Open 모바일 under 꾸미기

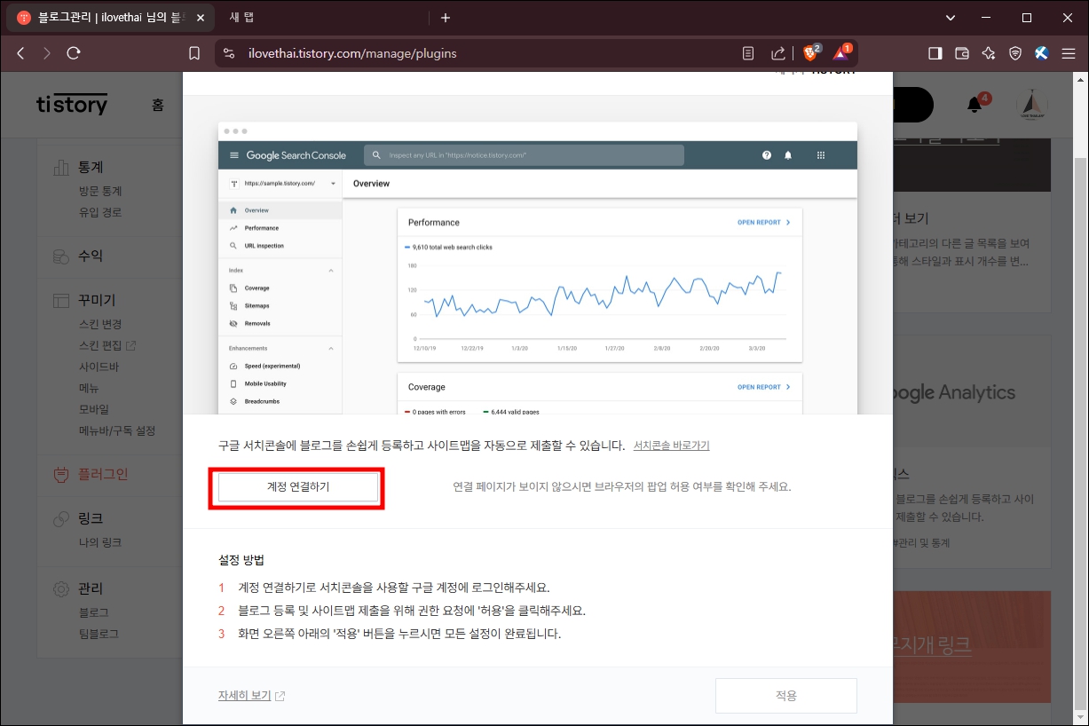tap(94, 409)
